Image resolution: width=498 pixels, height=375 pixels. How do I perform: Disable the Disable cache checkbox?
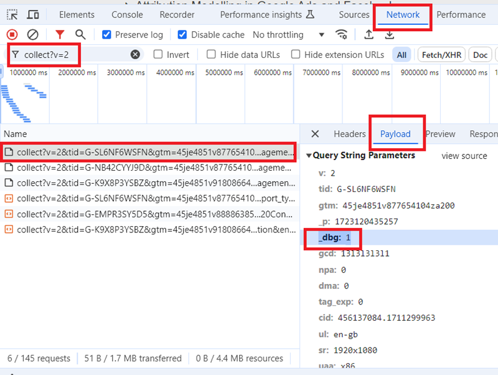pyautogui.click(x=182, y=35)
